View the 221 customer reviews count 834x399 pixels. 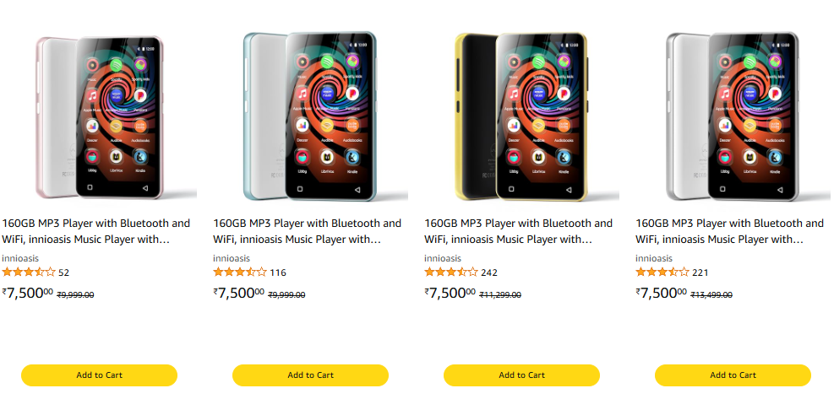click(x=700, y=273)
